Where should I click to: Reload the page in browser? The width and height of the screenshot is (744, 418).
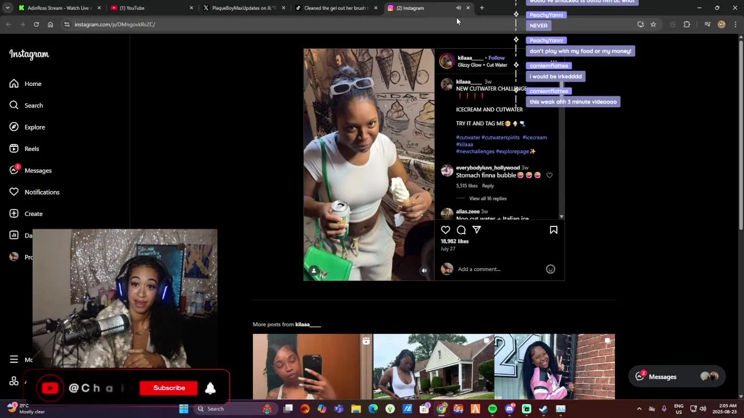point(36,24)
